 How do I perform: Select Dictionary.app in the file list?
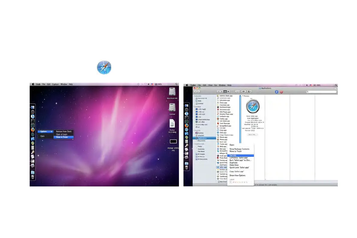[x=224, y=110]
